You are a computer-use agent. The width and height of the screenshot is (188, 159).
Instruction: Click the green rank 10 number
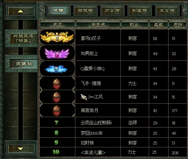pos(56,152)
